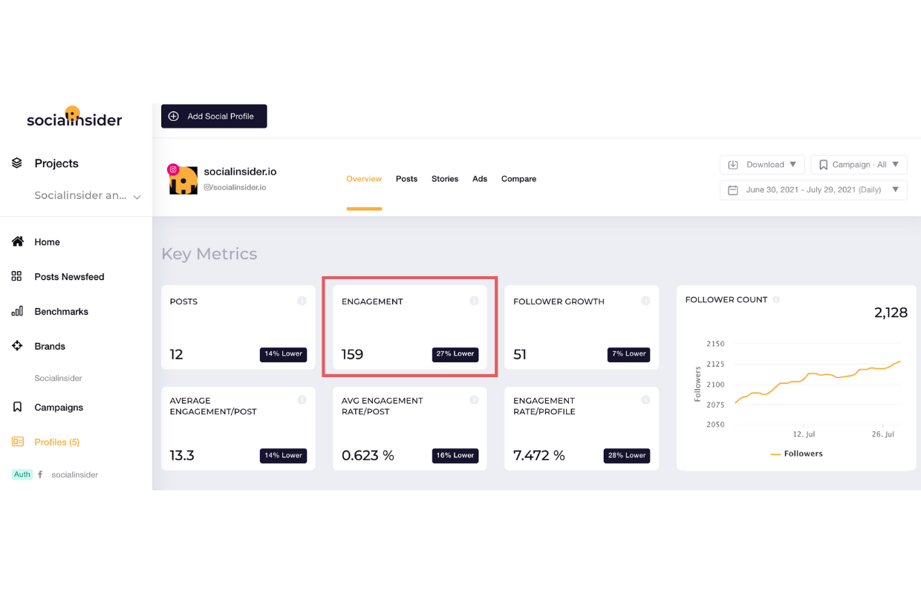
Task: Click the 7% Lower badge on Follower Growth
Action: coord(629,354)
